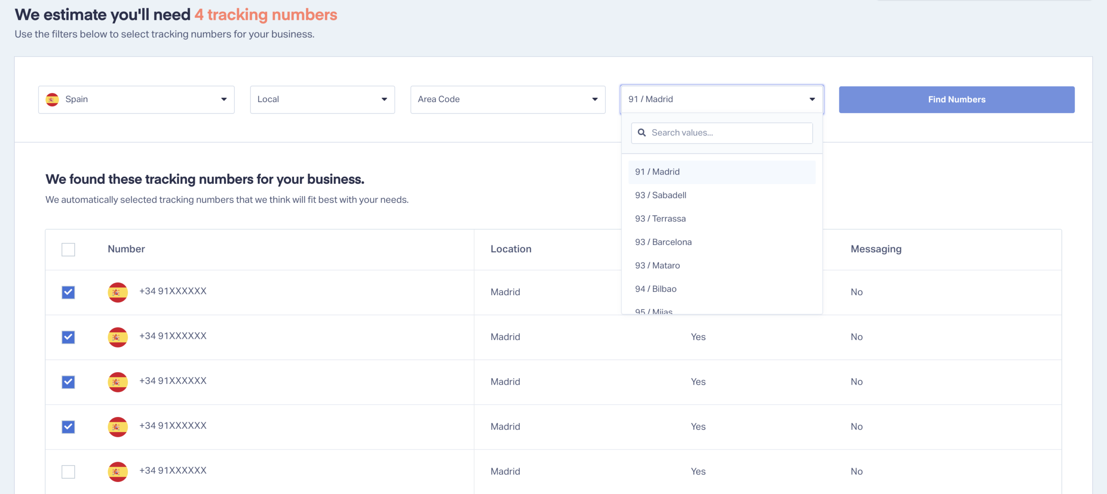1107x494 pixels.
Task: Collapse the 91 / Madrid dropdown arrow
Action: (x=812, y=99)
